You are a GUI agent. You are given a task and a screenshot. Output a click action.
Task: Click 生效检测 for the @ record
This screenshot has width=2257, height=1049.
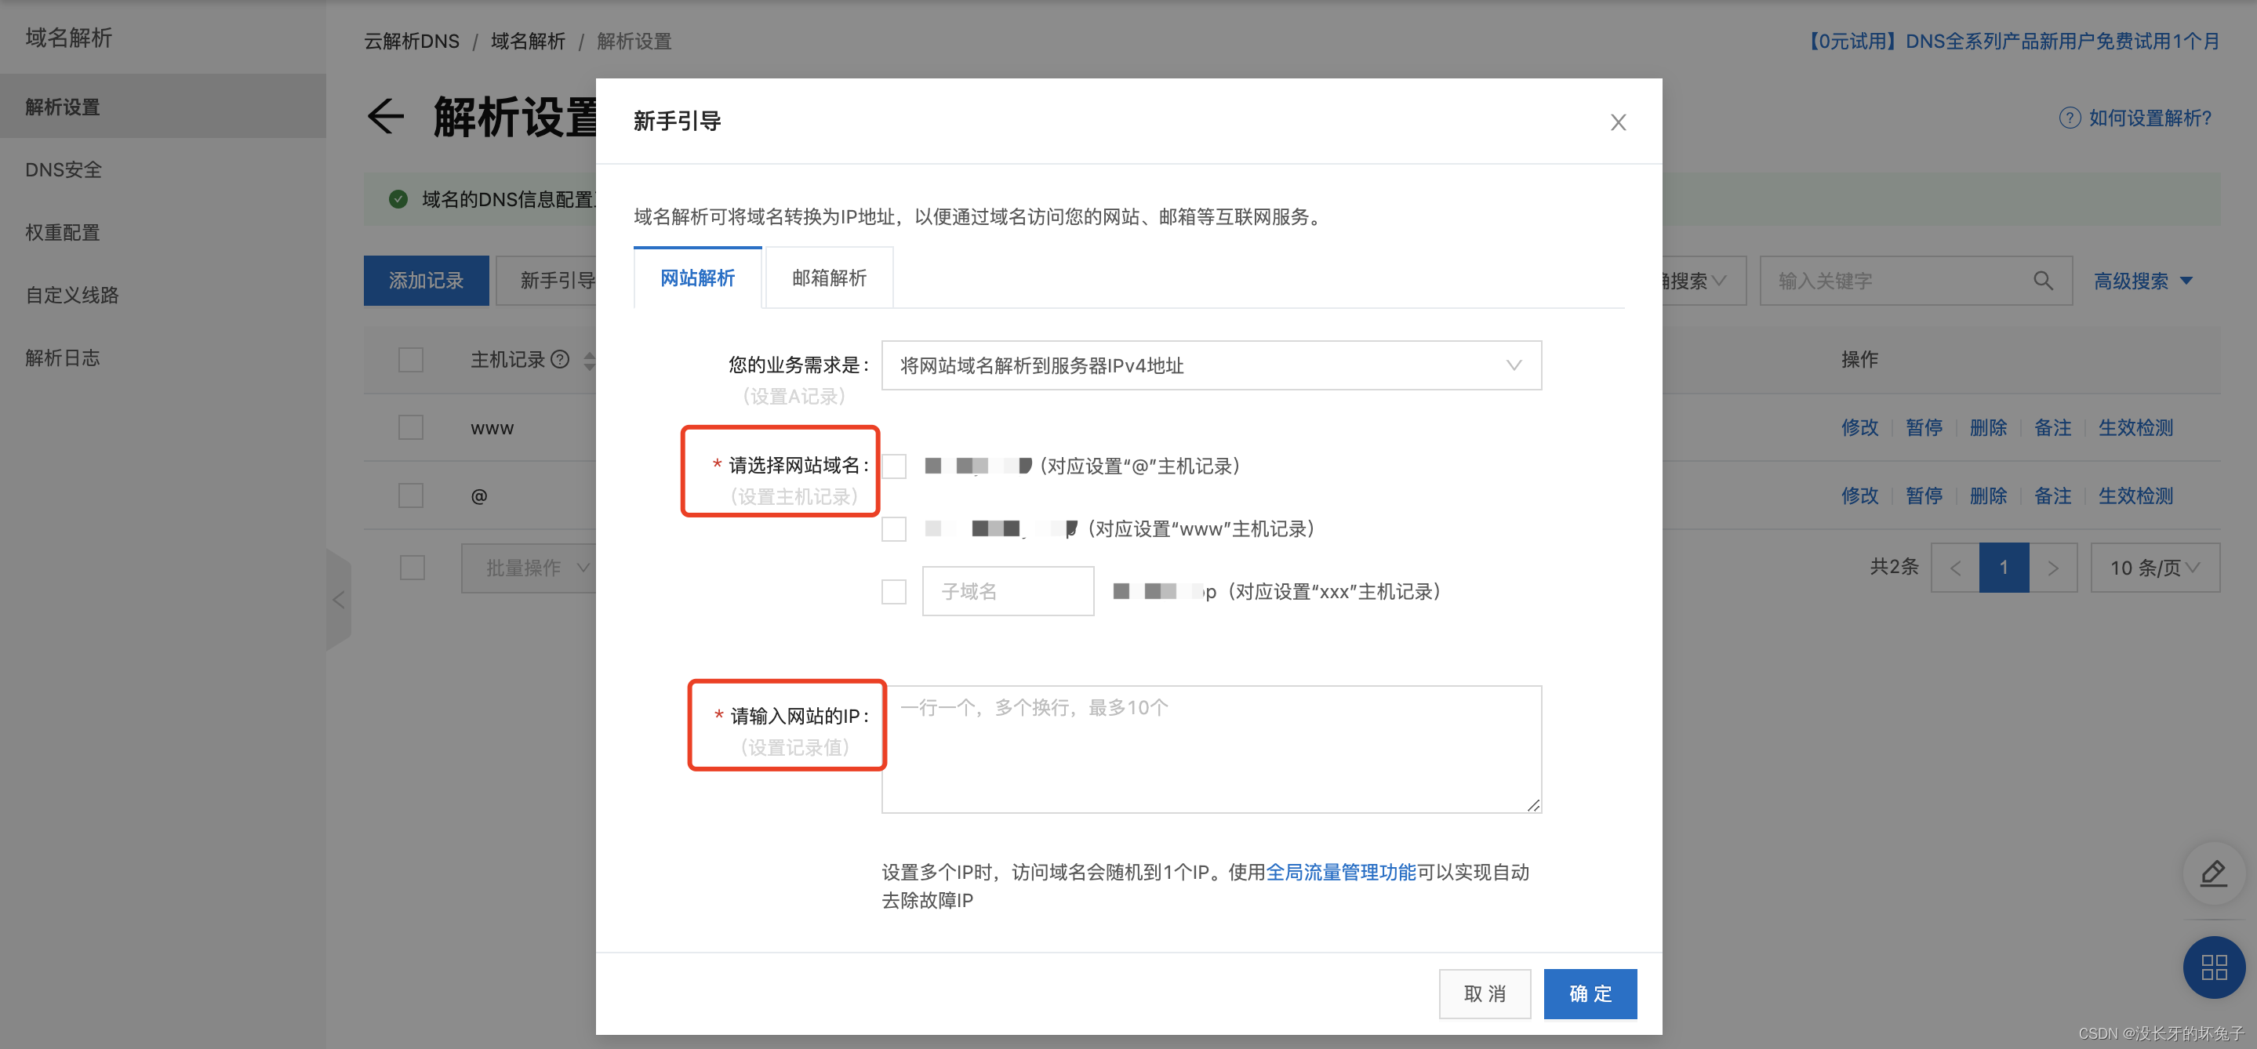pos(2135,495)
